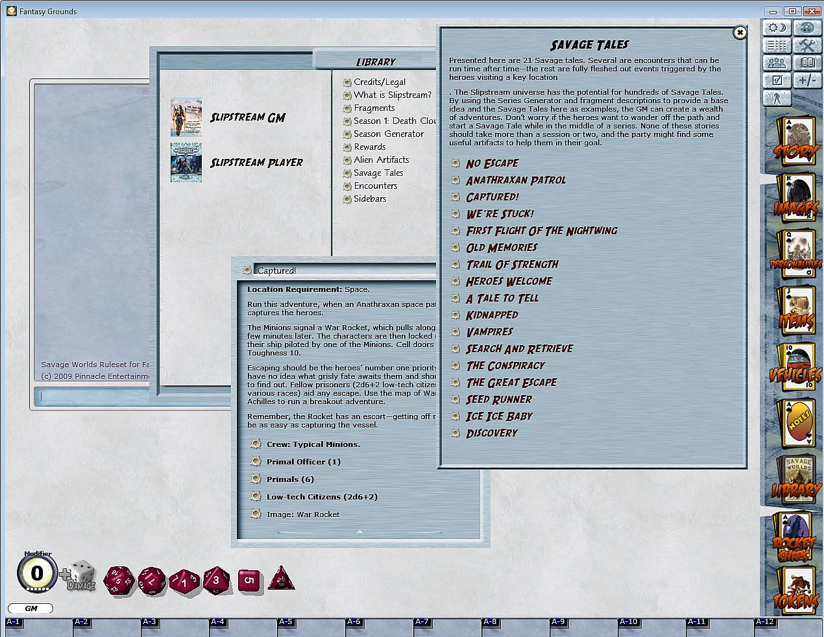
Task: Click the standing figure toolbar button
Action: pyautogui.click(x=777, y=98)
